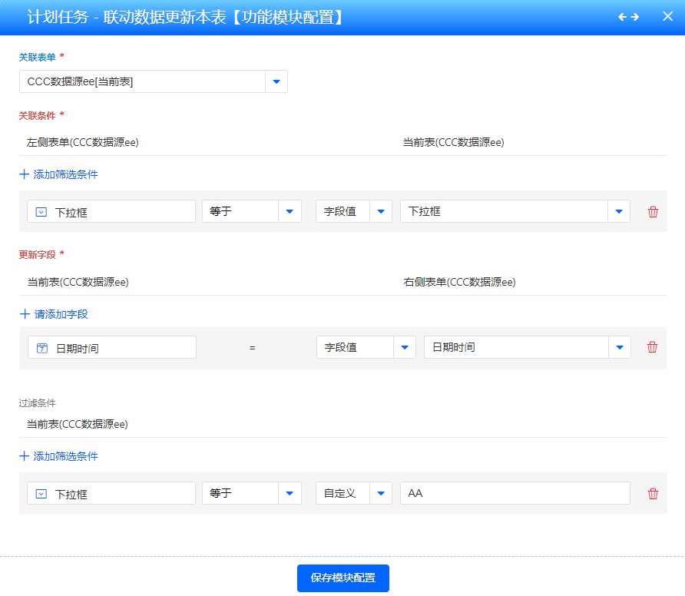Click the 保存模块配置 button
The height and width of the screenshot is (596, 685).
(x=342, y=578)
